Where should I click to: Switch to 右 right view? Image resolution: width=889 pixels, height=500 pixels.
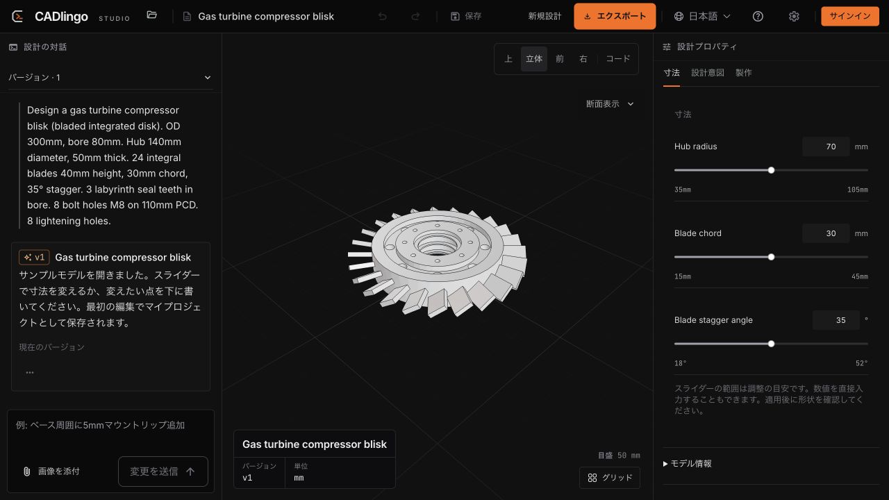pyautogui.click(x=583, y=59)
